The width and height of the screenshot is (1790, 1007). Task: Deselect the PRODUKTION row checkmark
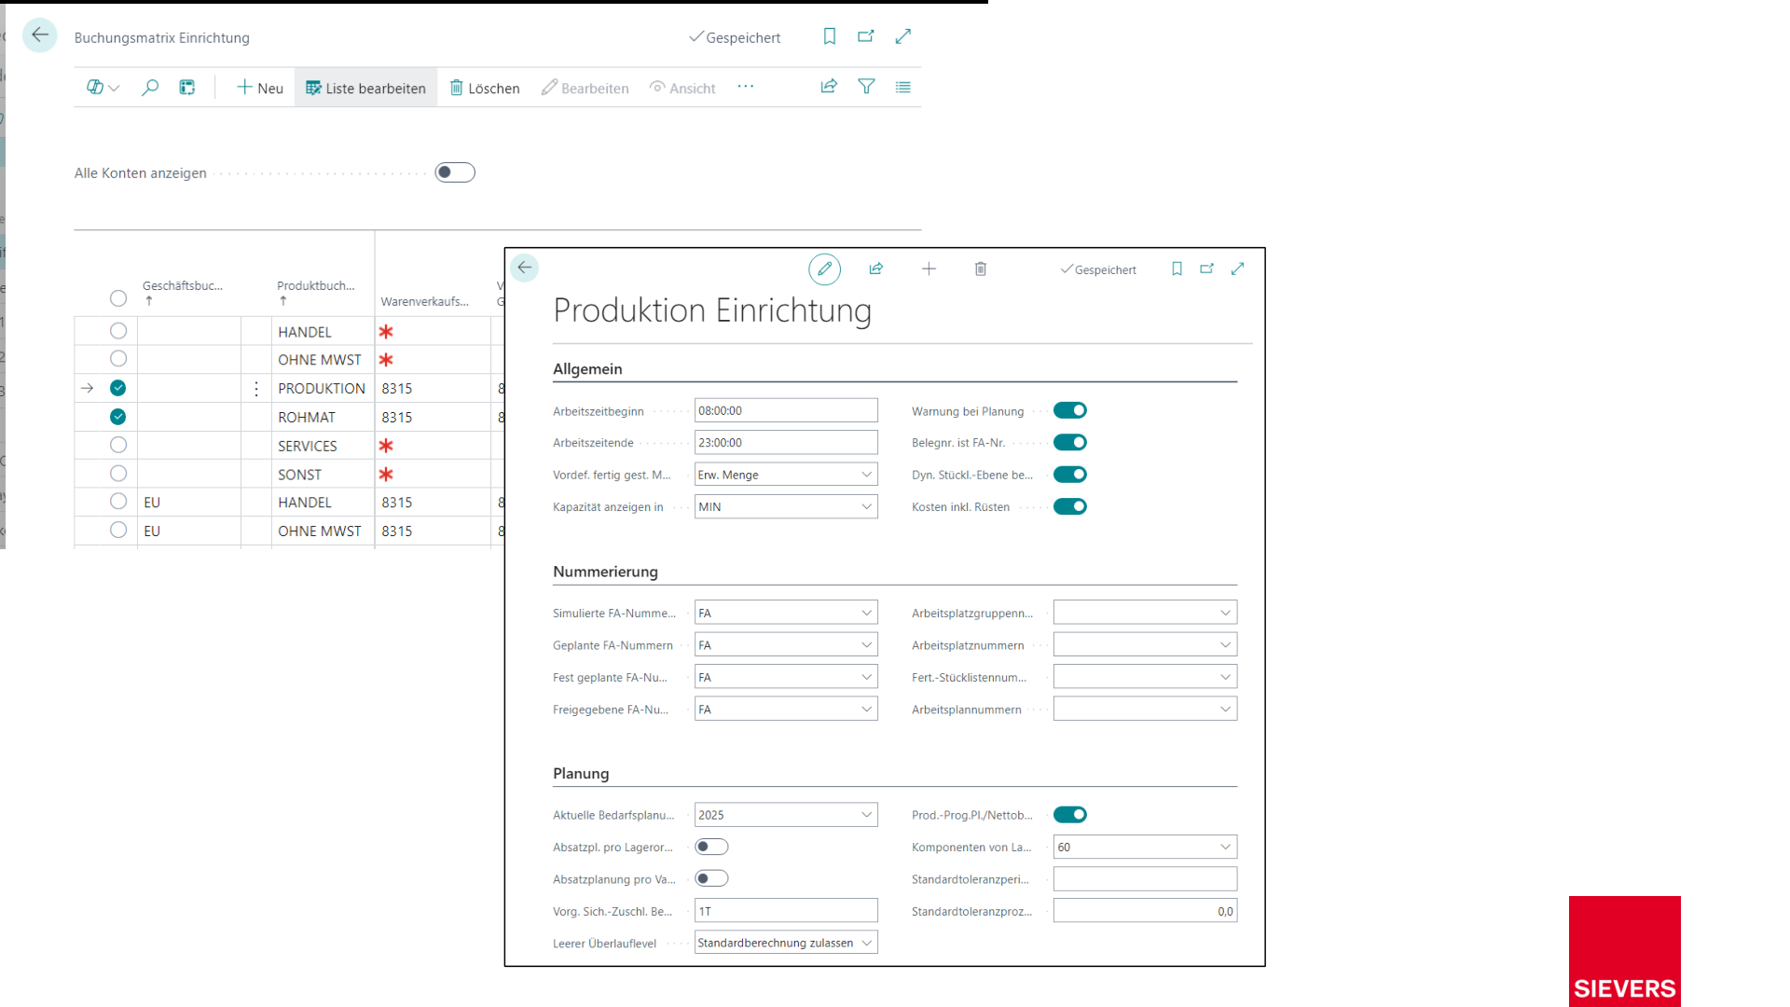[118, 388]
